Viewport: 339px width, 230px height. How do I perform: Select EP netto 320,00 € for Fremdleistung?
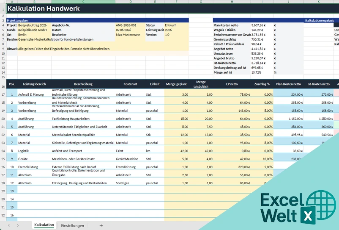(232, 167)
